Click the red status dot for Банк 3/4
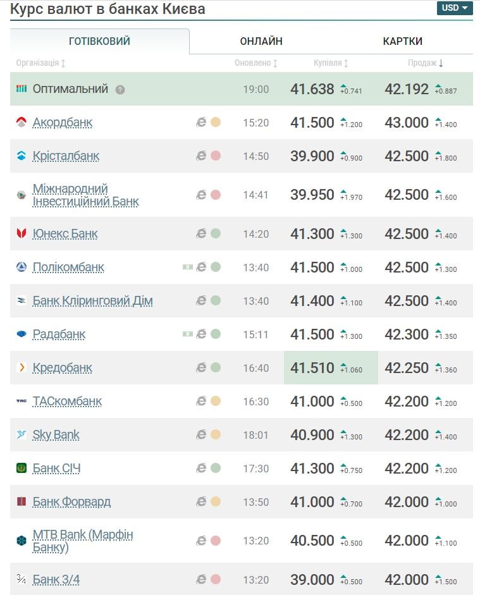This screenshot has height=595, width=480. pyautogui.click(x=216, y=579)
